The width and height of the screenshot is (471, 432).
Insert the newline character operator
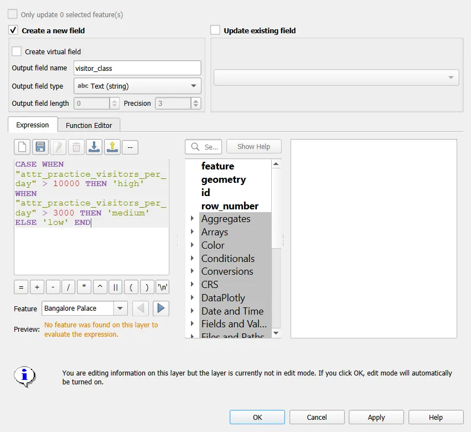click(x=163, y=287)
